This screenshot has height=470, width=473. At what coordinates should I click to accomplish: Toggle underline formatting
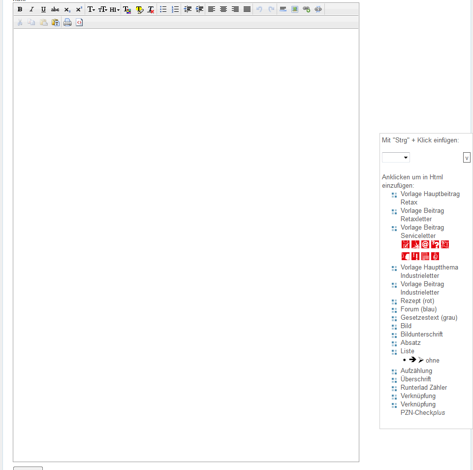coord(43,9)
